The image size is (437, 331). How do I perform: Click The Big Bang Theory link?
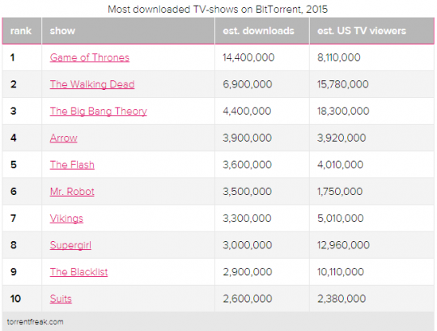[98, 111]
